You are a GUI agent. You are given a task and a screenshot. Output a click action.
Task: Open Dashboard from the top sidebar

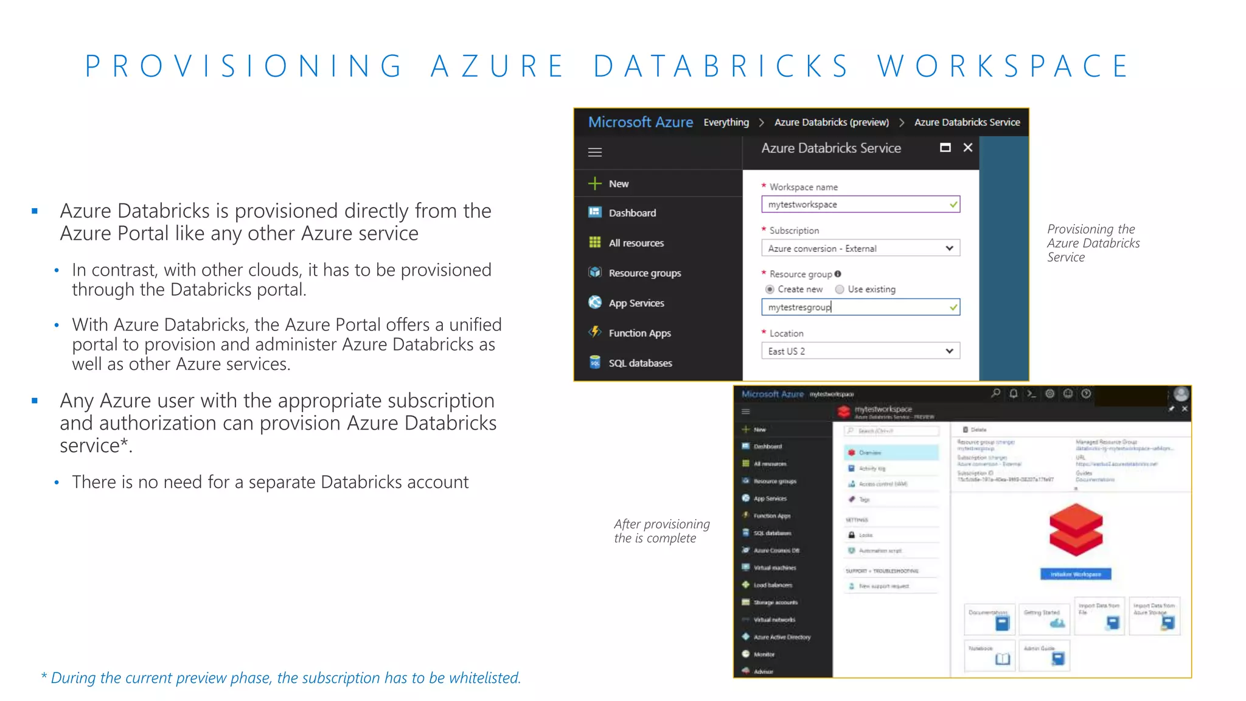632,213
